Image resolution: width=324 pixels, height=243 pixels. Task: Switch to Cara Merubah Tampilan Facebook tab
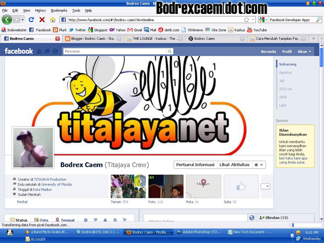(278, 39)
